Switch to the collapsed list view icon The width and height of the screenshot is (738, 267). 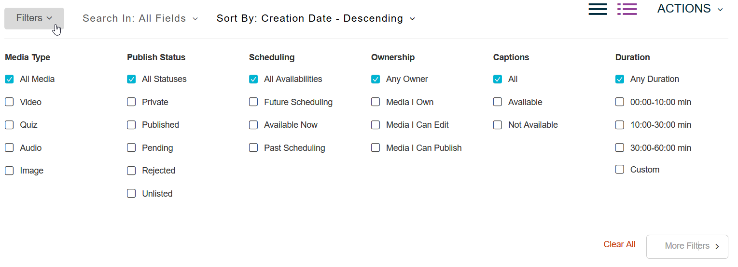tap(598, 9)
